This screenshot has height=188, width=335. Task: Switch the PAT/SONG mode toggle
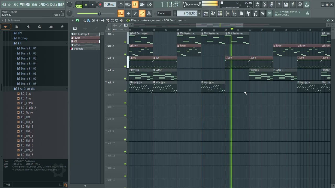point(79,5)
